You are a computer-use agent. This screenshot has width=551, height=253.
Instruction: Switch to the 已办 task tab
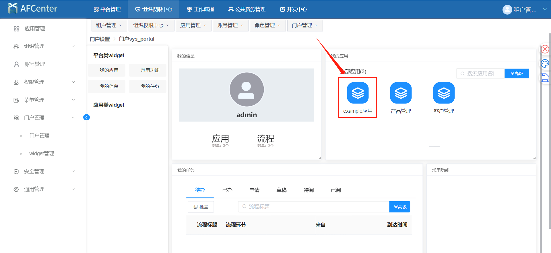click(227, 190)
